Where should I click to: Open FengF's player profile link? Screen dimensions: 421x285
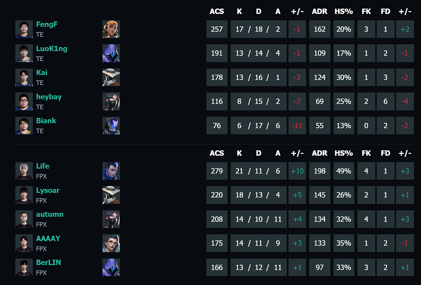tap(47, 24)
